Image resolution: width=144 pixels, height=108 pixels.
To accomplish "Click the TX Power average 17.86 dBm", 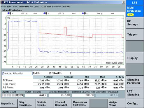I will 63,80.
